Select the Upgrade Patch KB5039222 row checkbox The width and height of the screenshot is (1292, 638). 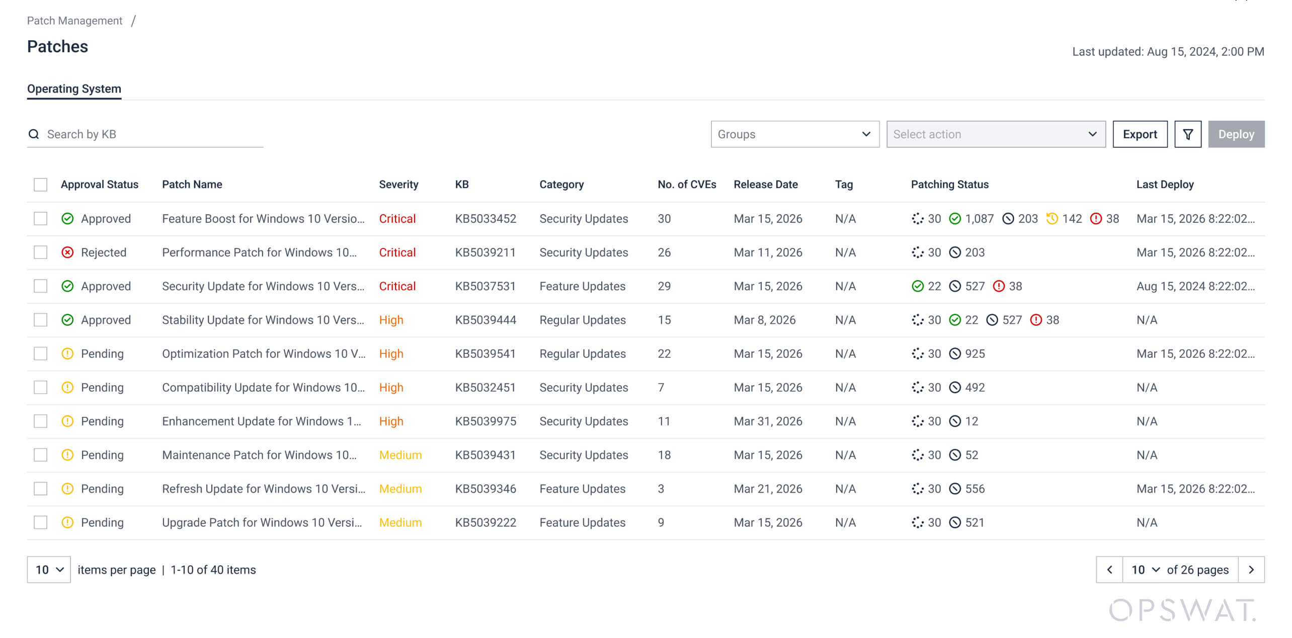pyautogui.click(x=40, y=523)
